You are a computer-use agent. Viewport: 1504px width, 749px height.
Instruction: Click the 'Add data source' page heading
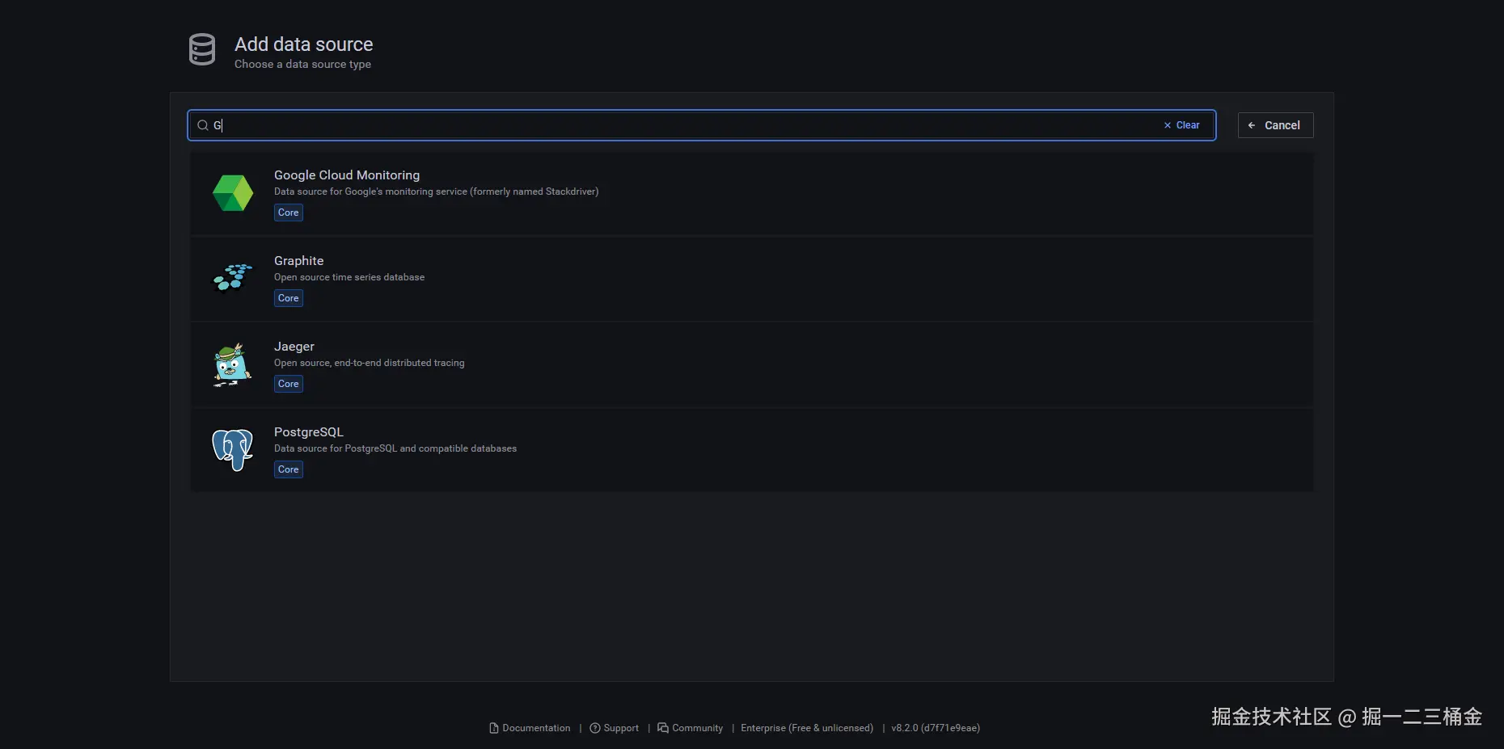(304, 44)
